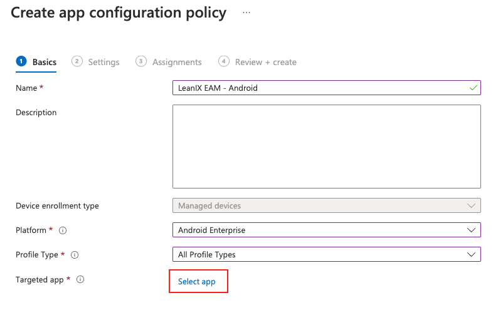Image resolution: width=503 pixels, height=320 pixels.
Task: Open the Assignments tab
Action: pos(177,62)
